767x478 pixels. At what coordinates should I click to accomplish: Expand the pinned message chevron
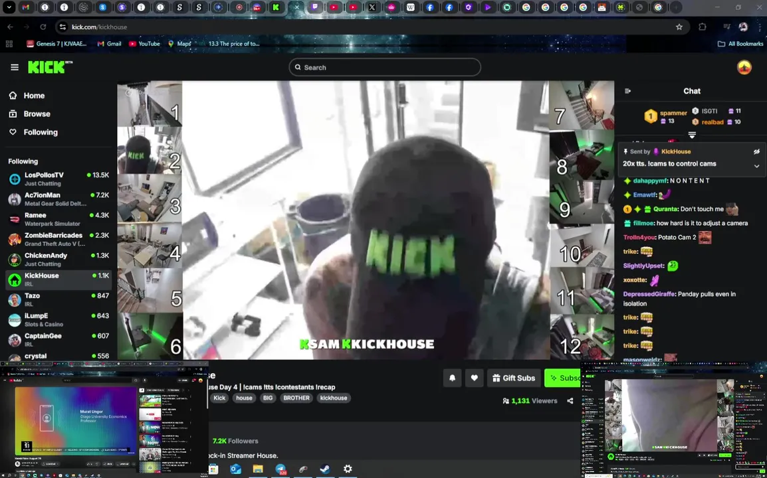(756, 166)
